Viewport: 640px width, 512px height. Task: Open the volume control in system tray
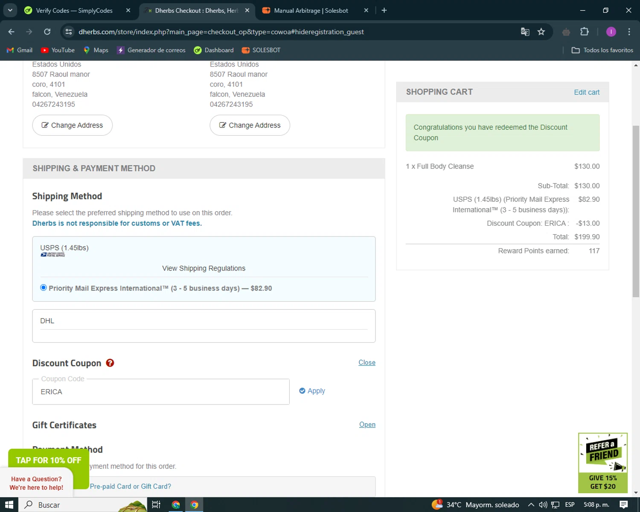point(543,505)
